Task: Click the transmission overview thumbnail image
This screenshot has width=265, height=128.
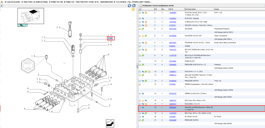Action: point(31,16)
